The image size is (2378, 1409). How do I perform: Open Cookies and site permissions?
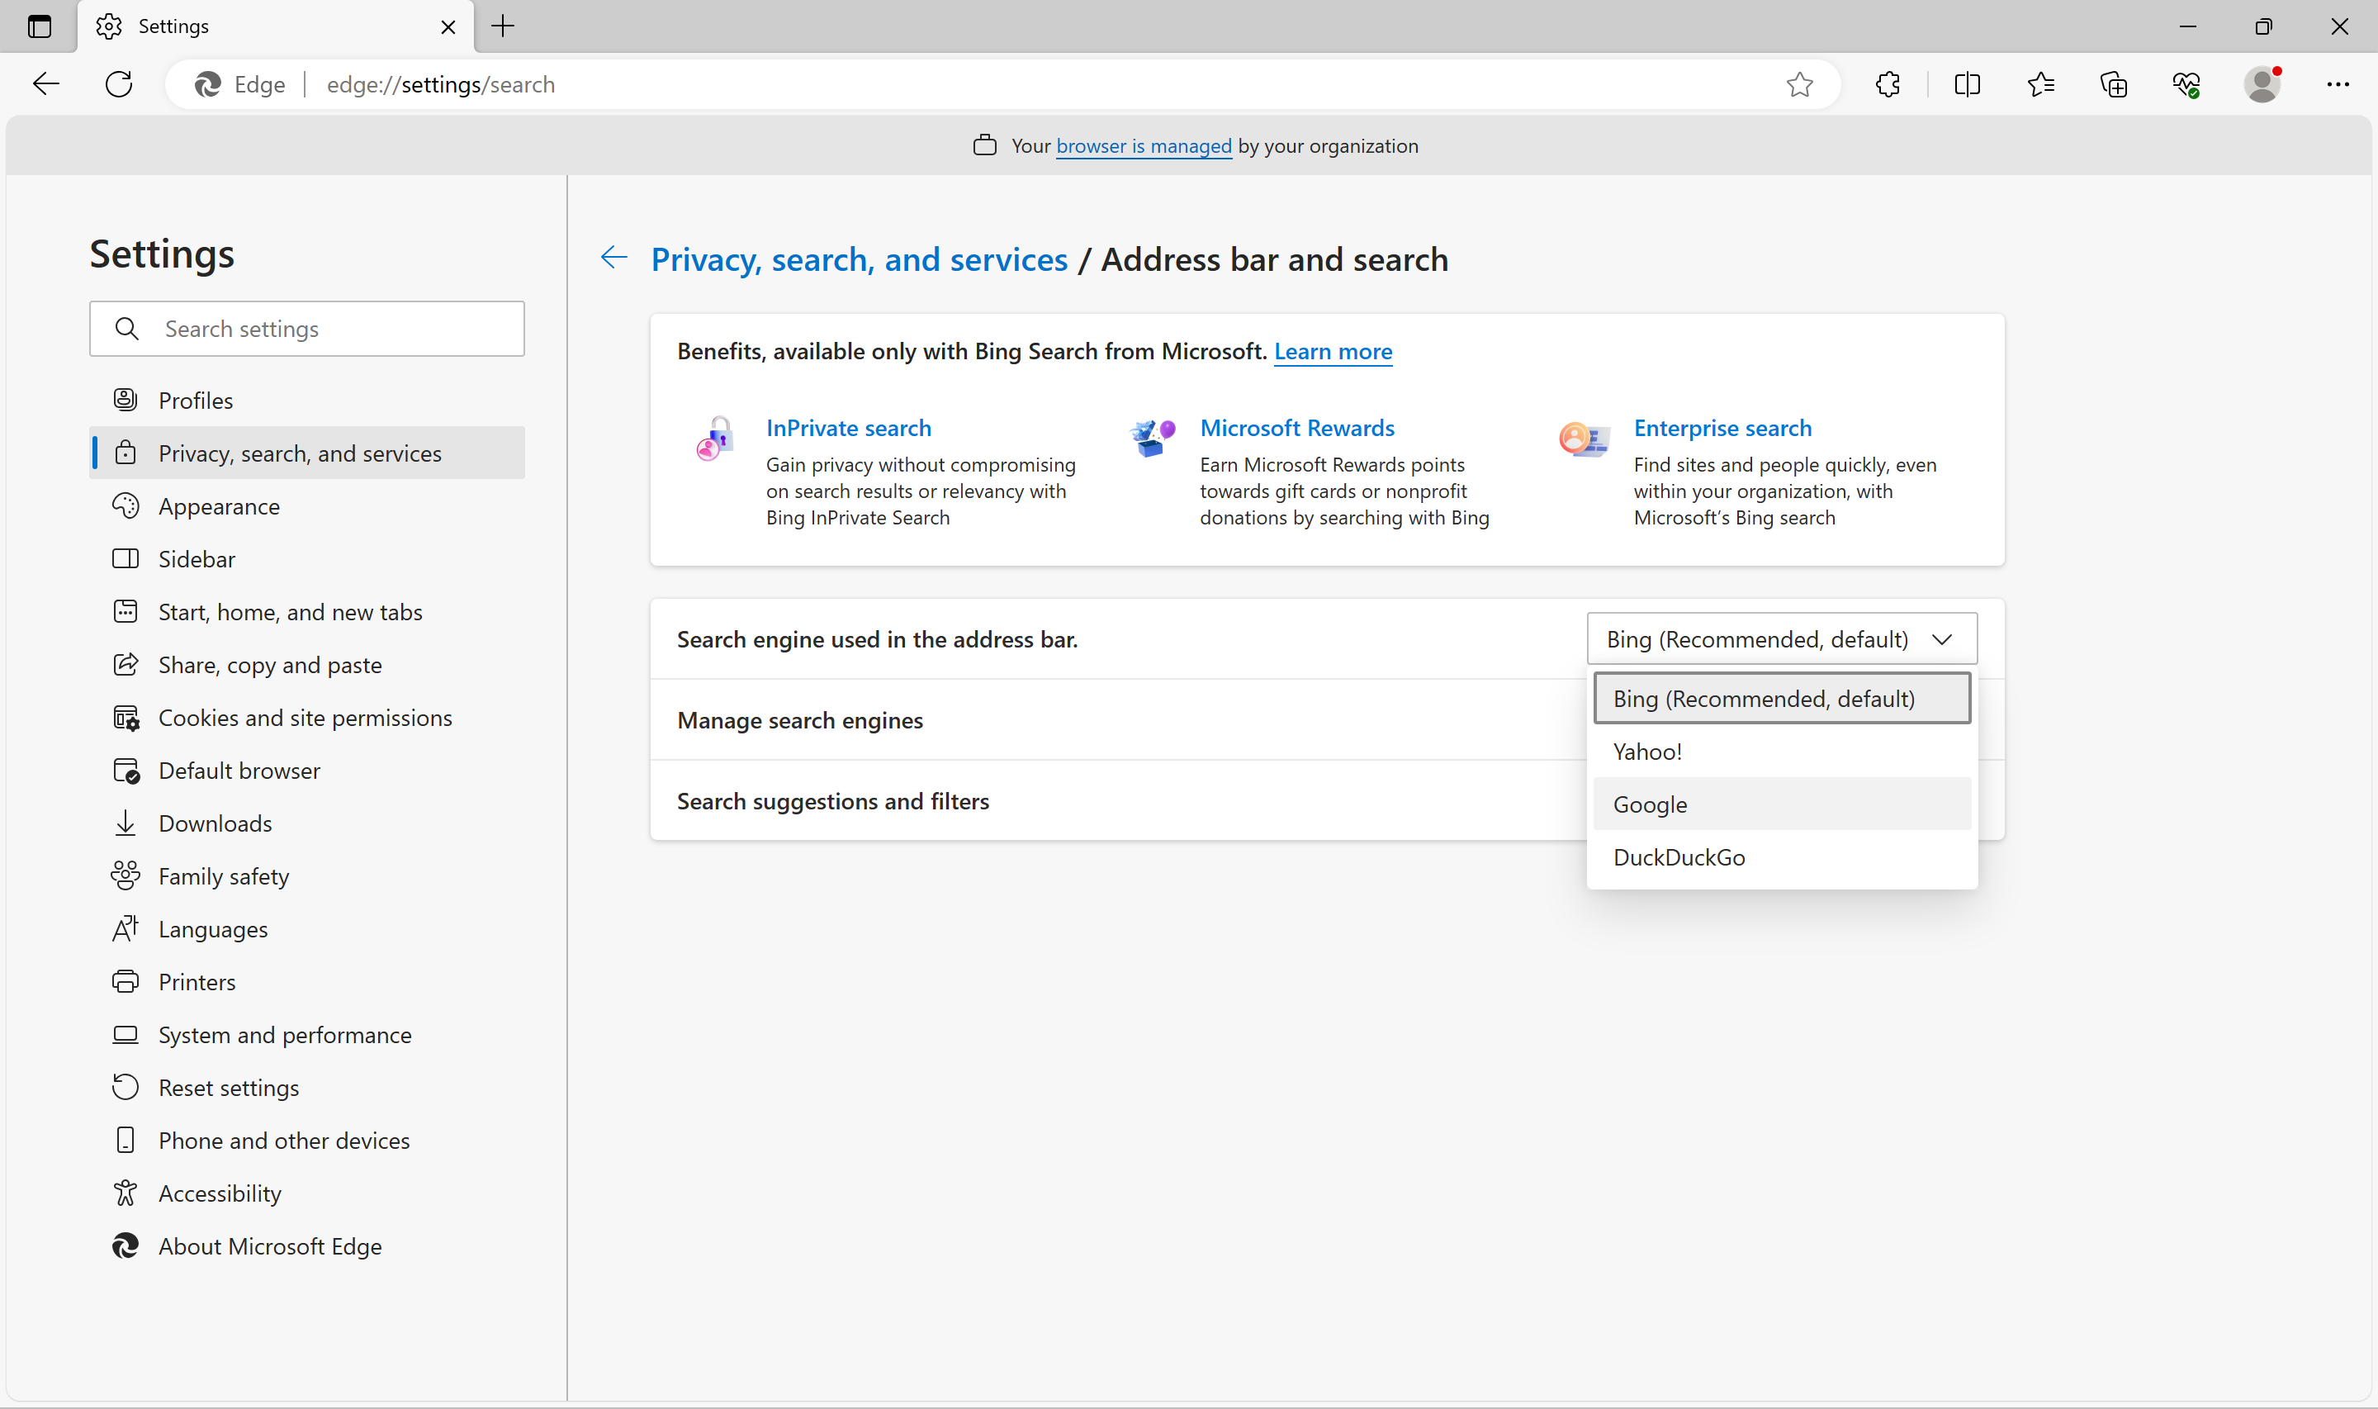(306, 717)
